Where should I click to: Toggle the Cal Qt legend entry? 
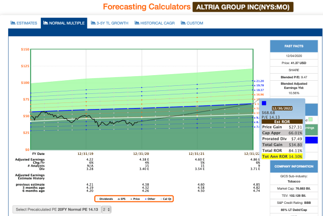click(x=166, y=199)
